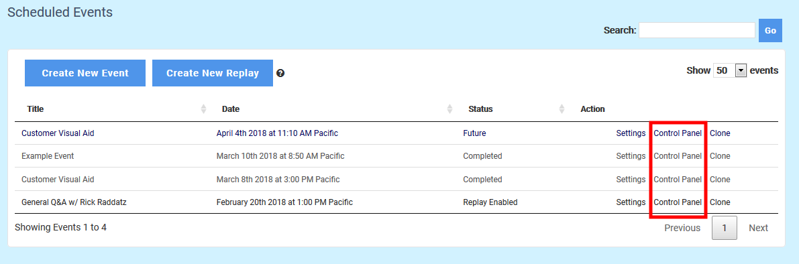Open Control Panel for General Q&A event

678,202
